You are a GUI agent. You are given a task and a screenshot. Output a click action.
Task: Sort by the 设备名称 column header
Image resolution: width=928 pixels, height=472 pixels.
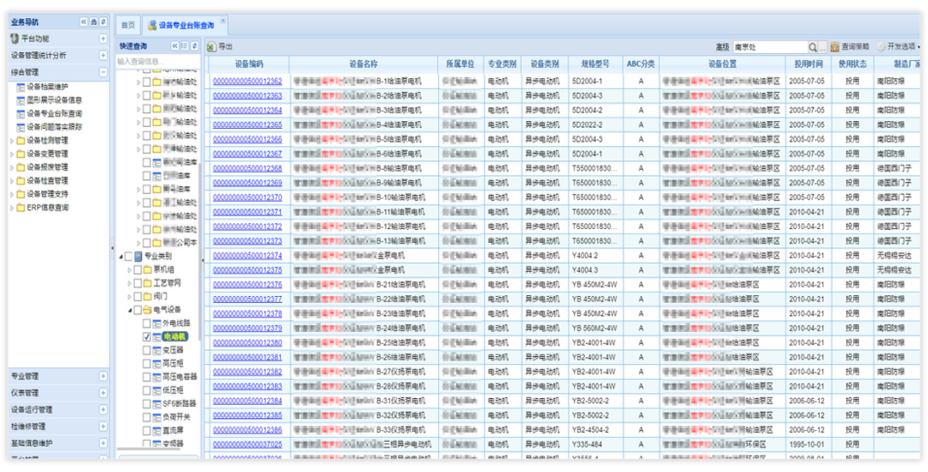pos(363,64)
